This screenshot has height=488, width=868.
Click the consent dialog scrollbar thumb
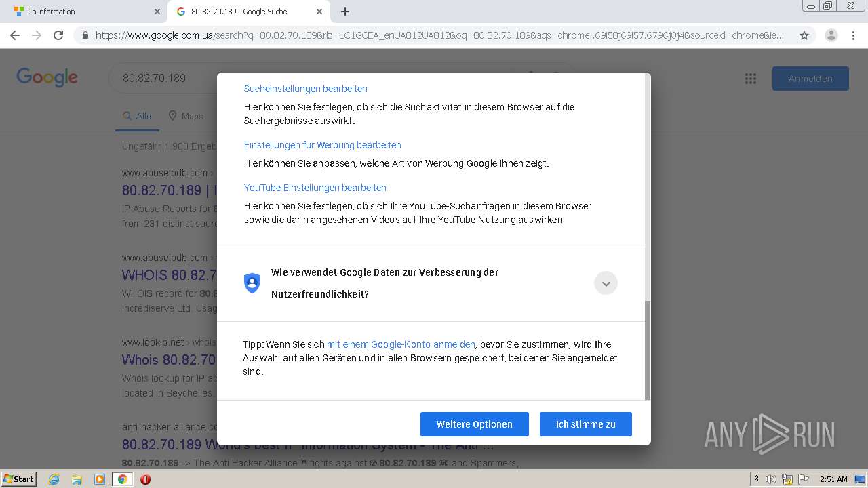(648, 350)
